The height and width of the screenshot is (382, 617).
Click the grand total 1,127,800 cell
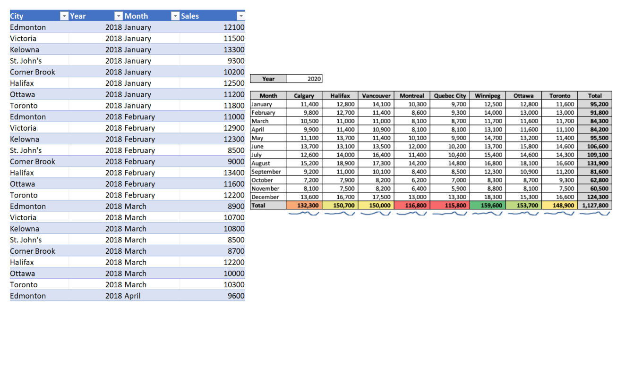click(595, 205)
